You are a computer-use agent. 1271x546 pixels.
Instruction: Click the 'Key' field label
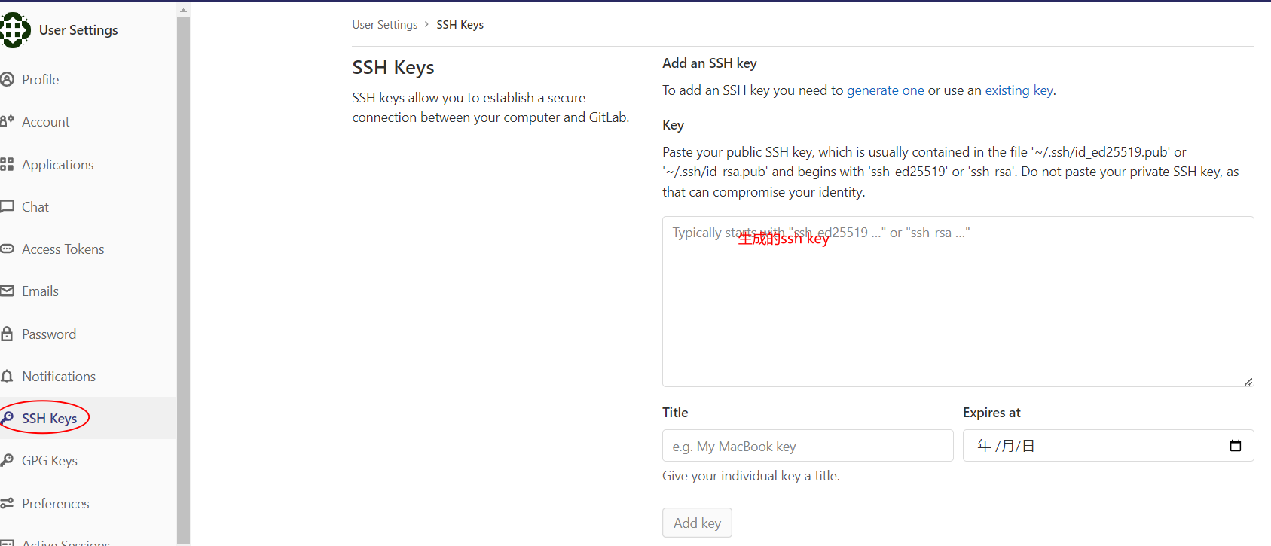(x=673, y=125)
